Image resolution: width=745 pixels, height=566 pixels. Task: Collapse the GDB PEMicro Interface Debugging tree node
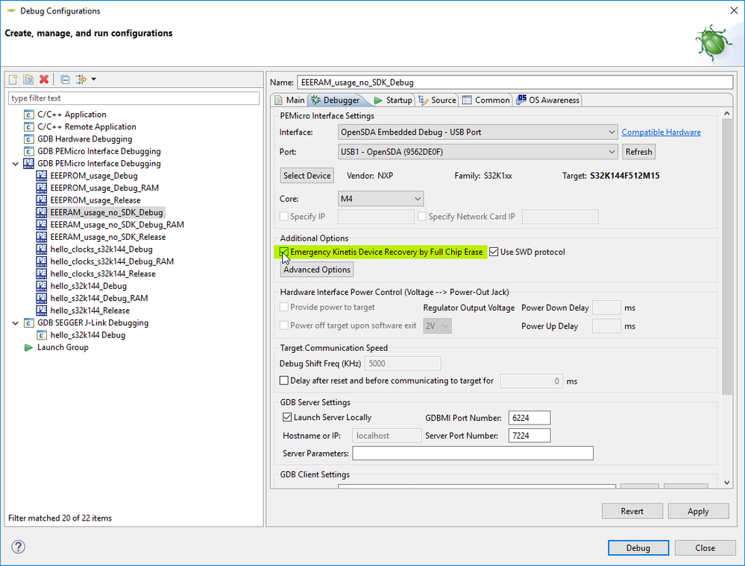pos(15,164)
